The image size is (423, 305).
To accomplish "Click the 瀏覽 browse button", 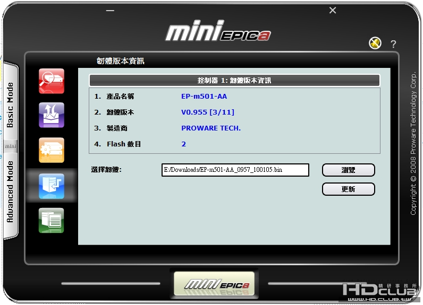I will pos(348,170).
